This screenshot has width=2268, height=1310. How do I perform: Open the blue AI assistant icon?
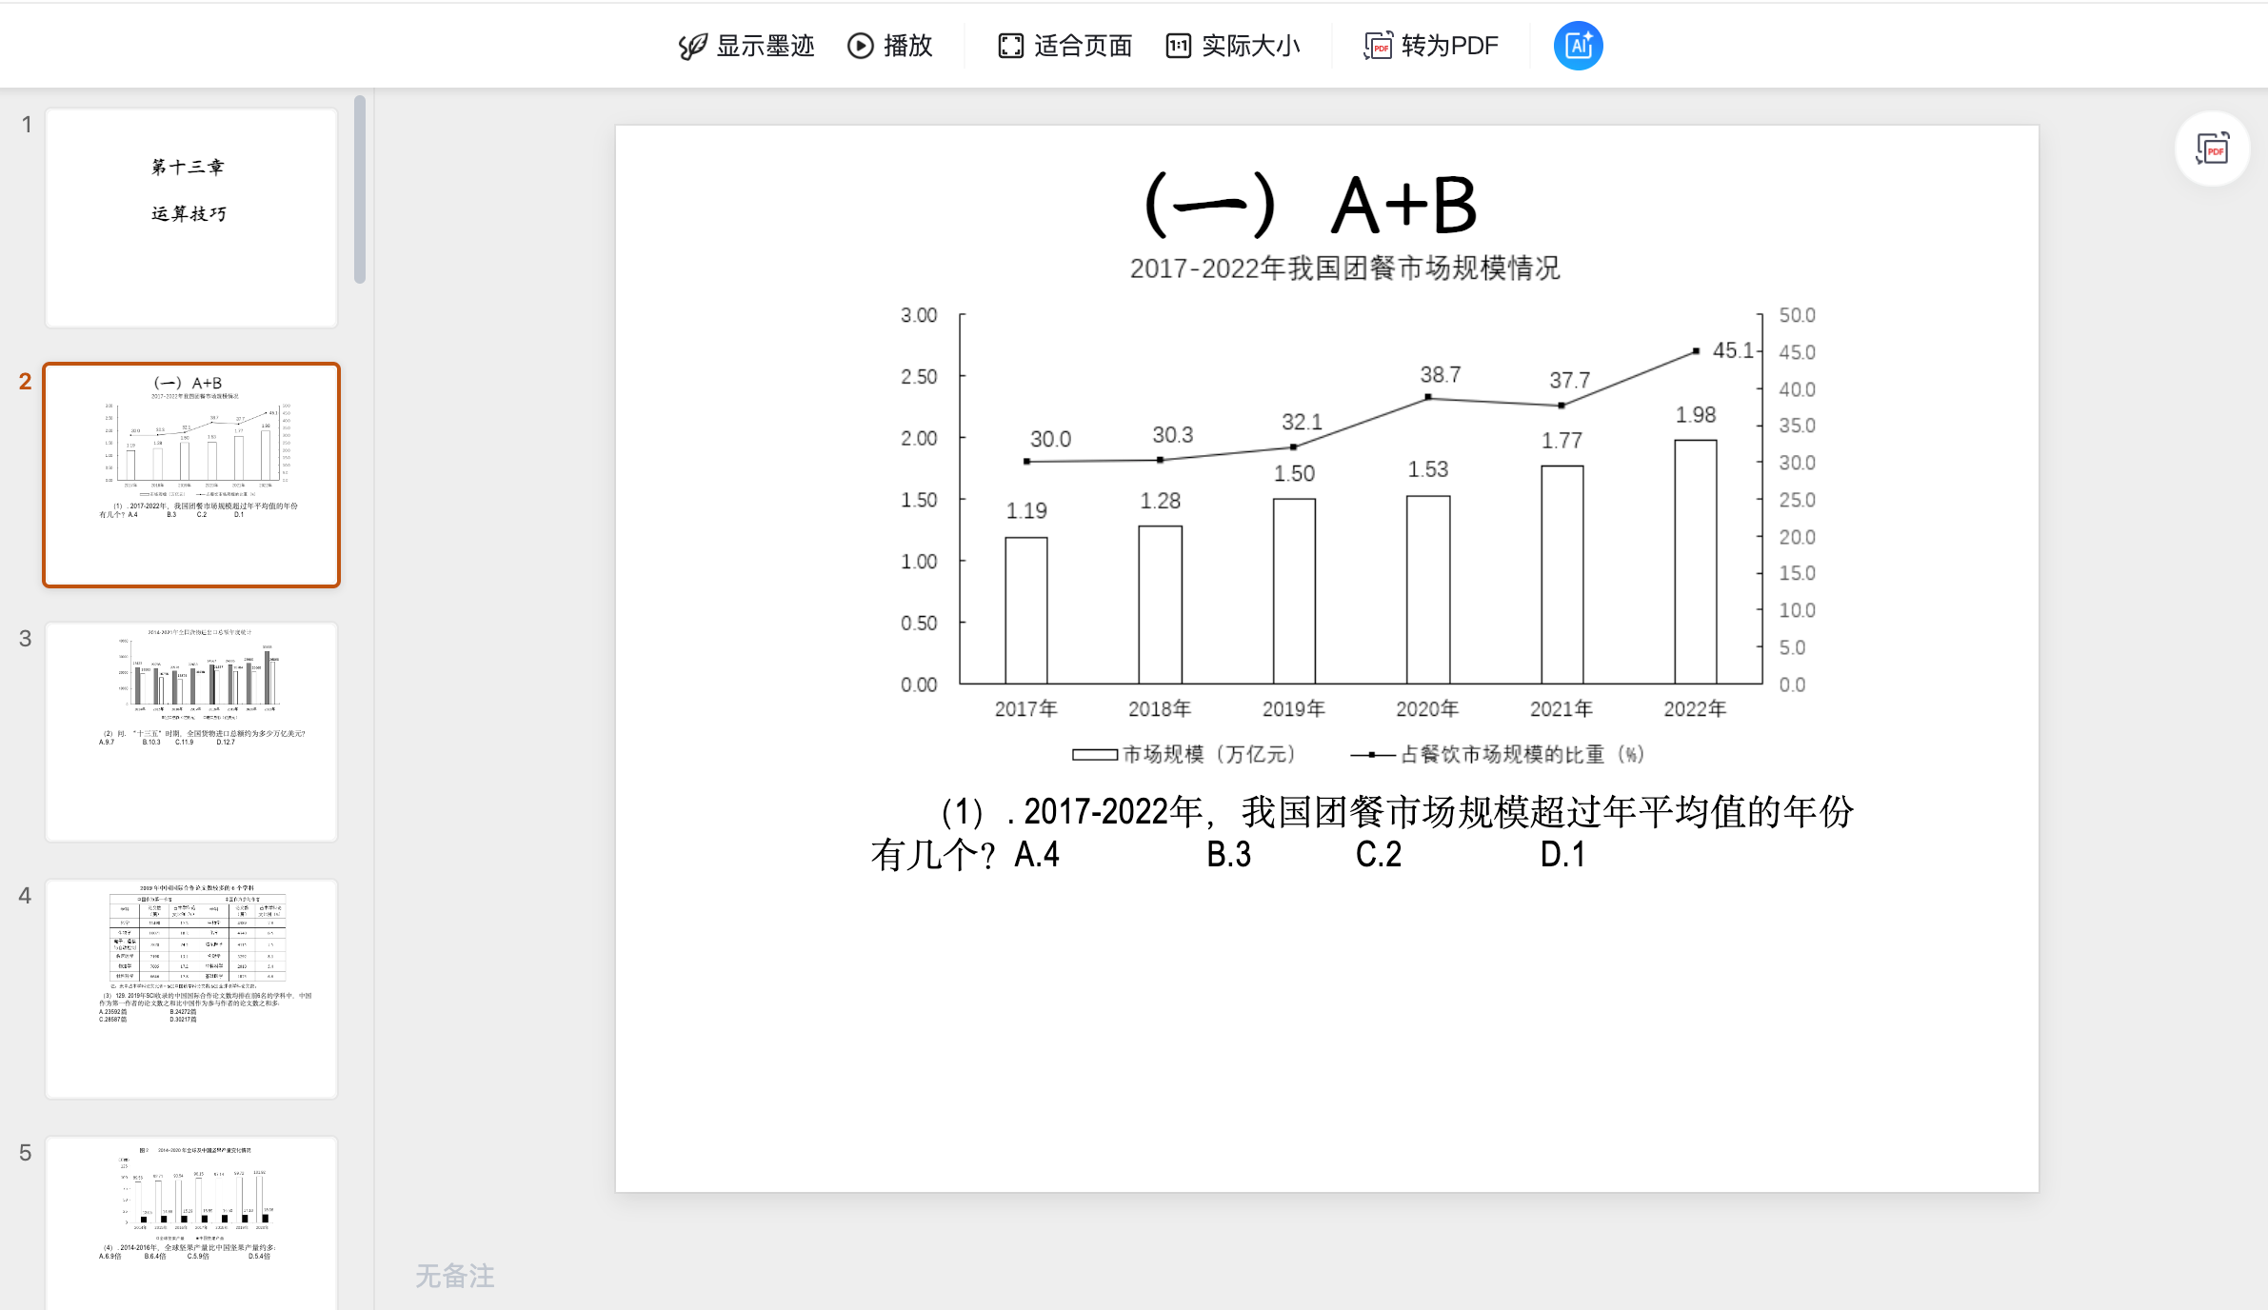click(1578, 45)
